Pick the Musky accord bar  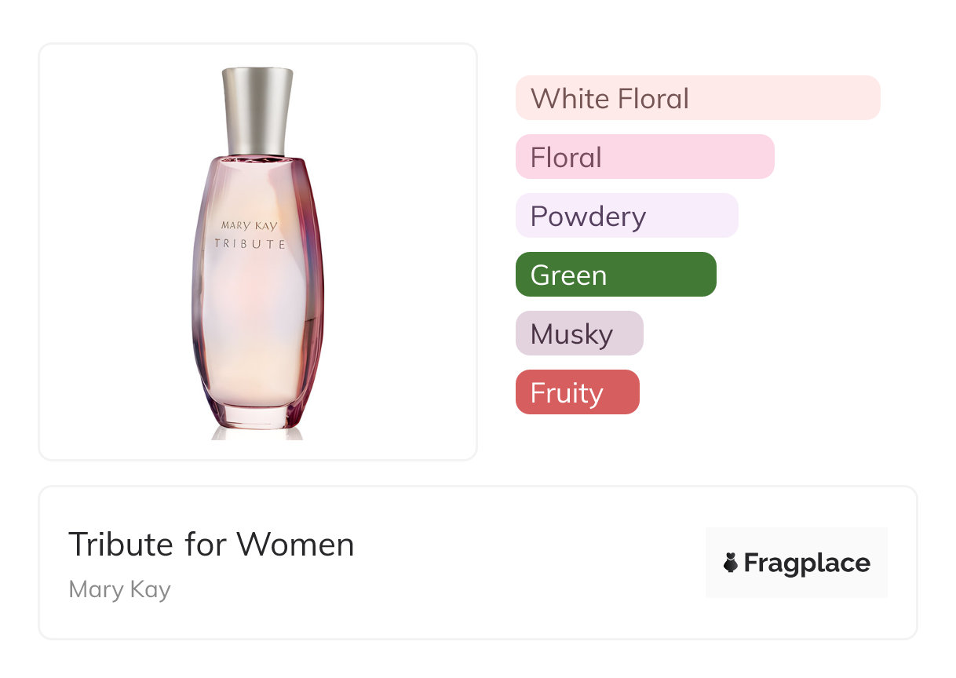[579, 334]
